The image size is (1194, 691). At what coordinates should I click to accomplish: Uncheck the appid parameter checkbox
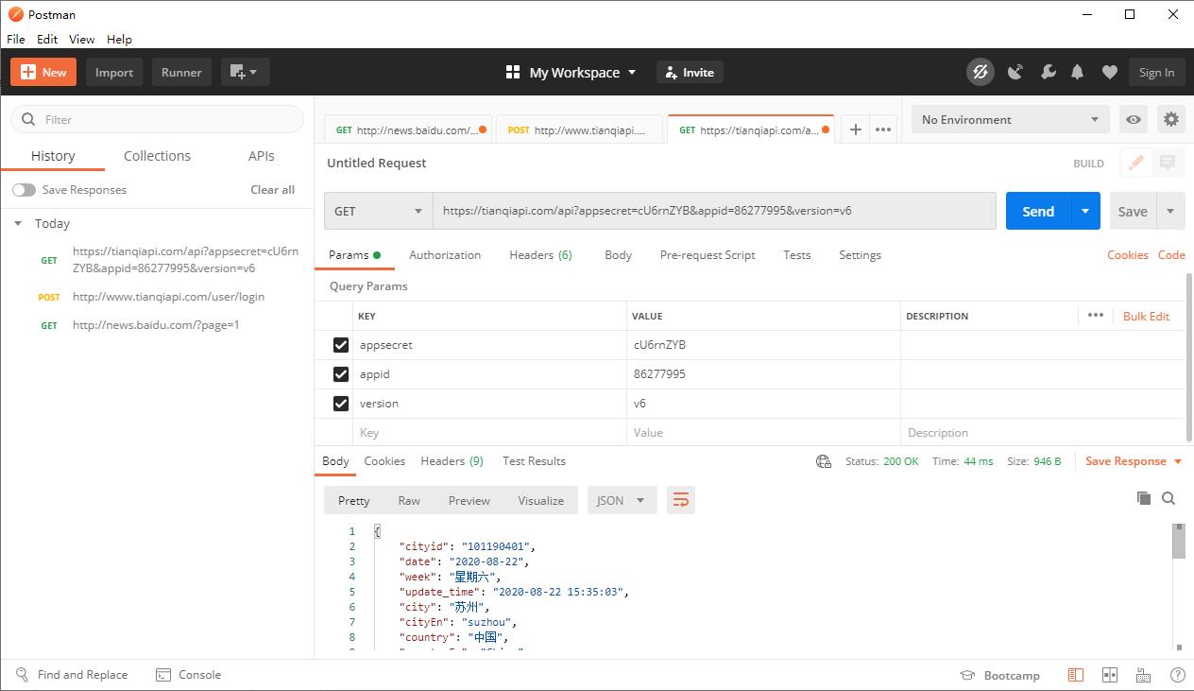[341, 374]
